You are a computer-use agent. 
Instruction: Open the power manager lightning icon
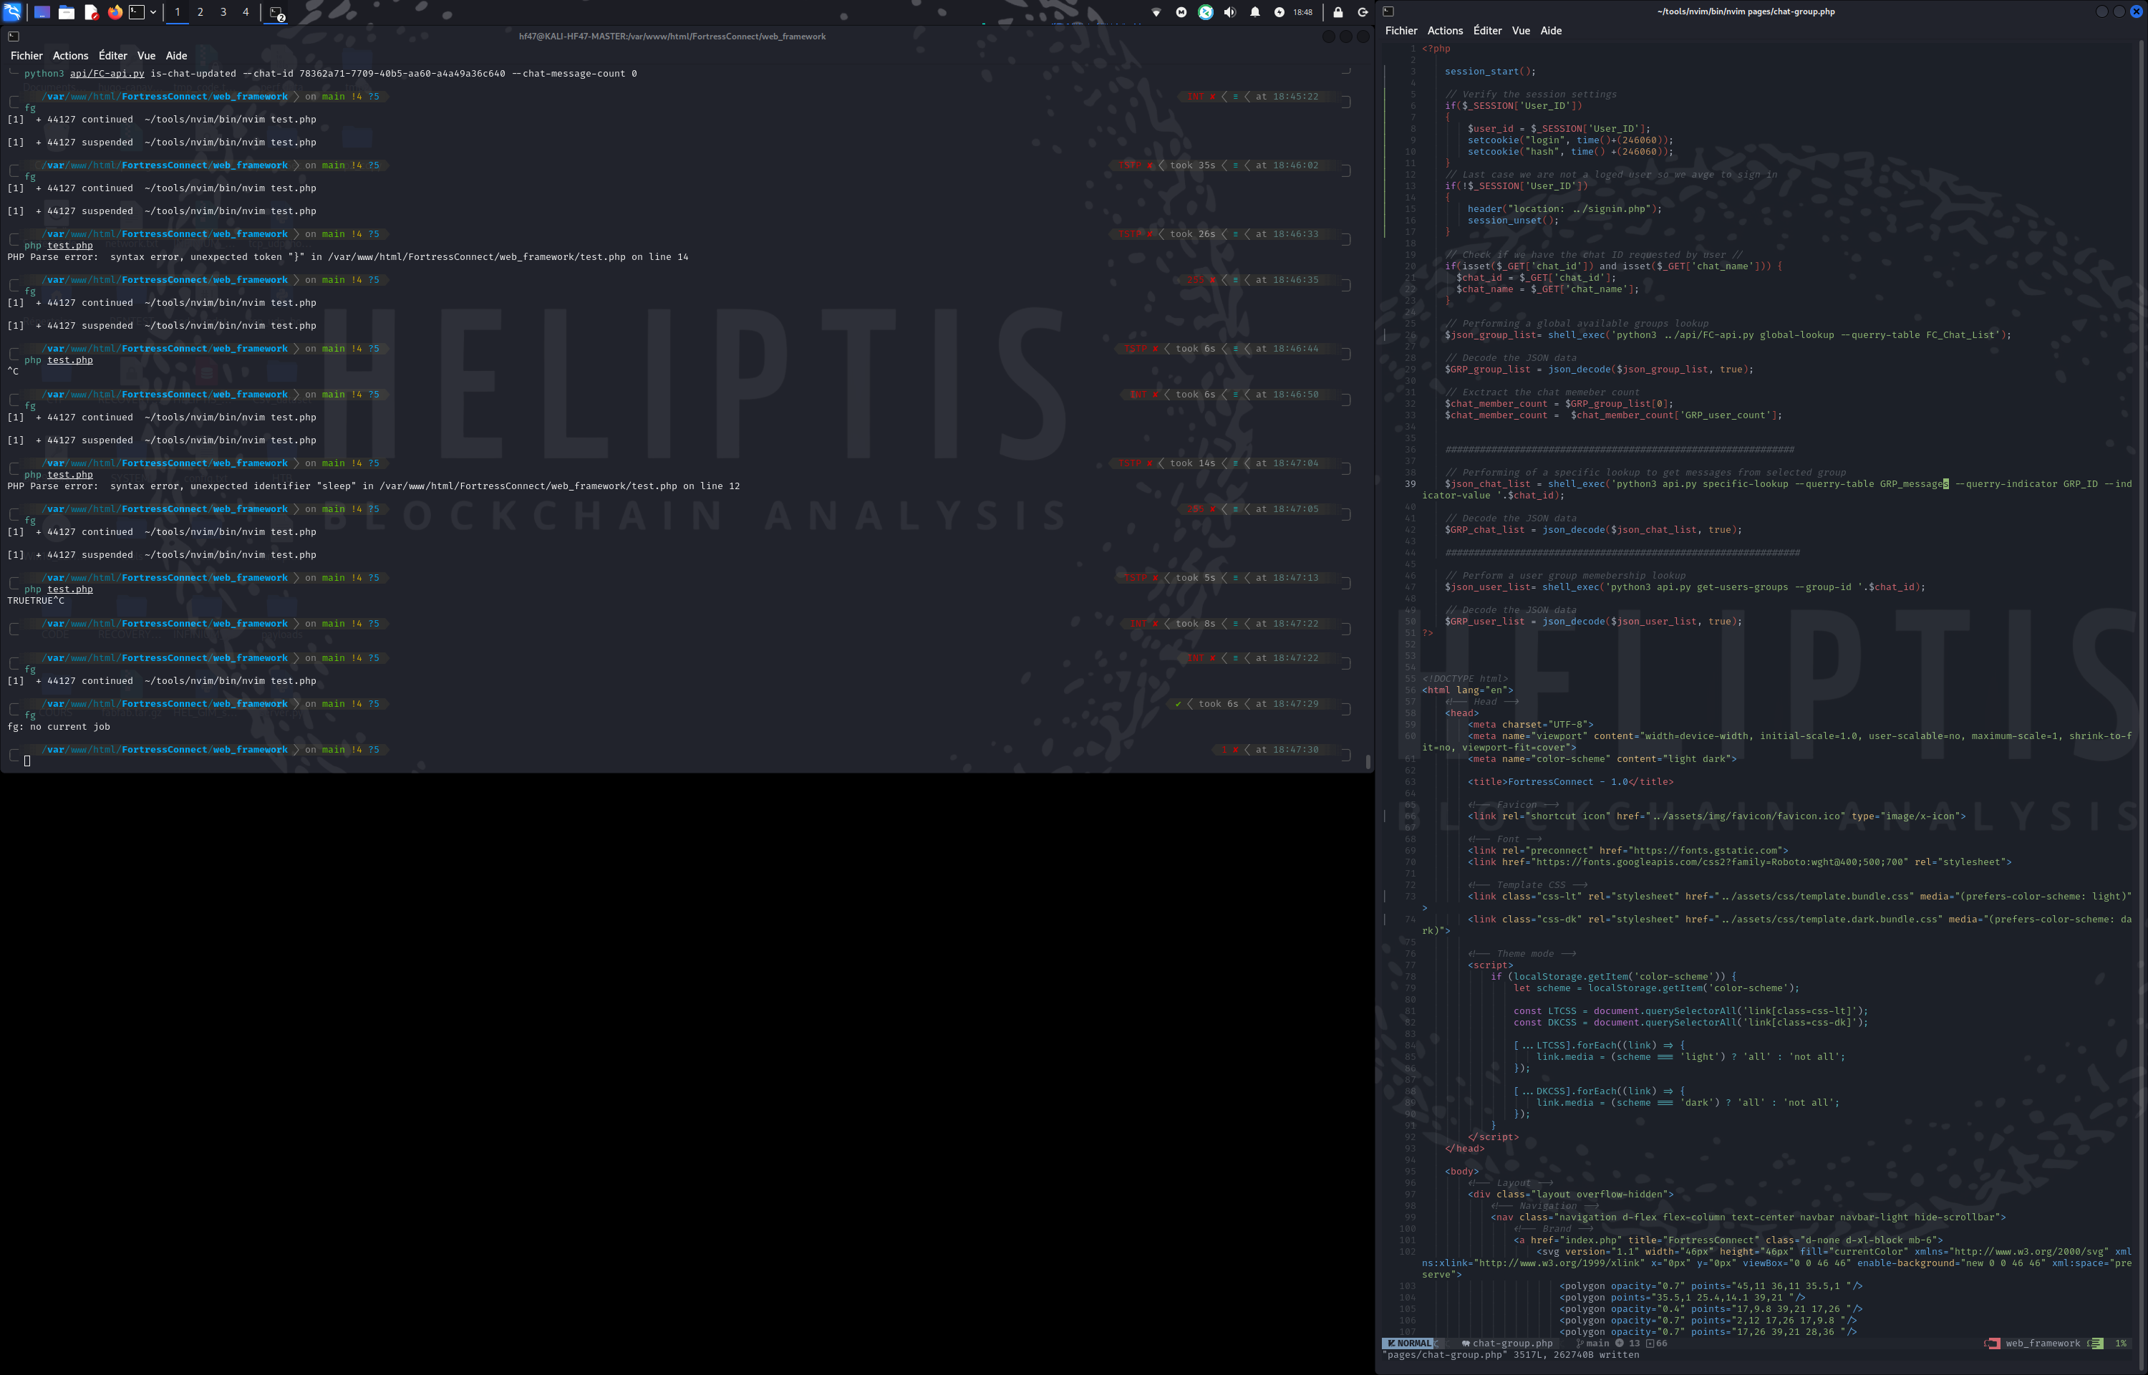[x=1279, y=11]
